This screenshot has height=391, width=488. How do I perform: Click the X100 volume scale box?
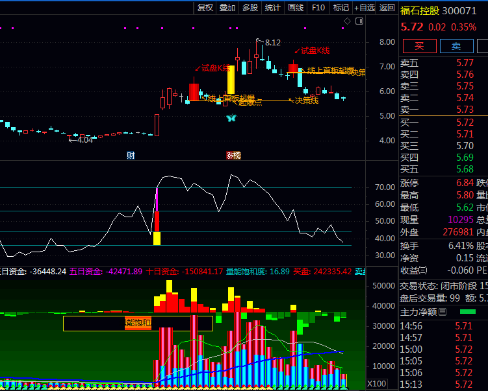point(378,383)
